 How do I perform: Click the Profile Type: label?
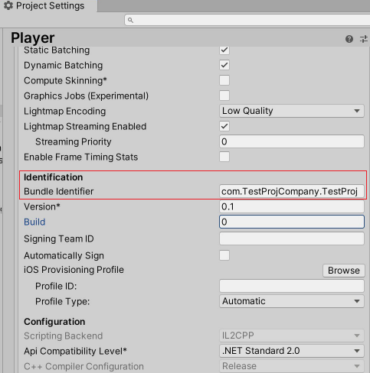pos(62,301)
